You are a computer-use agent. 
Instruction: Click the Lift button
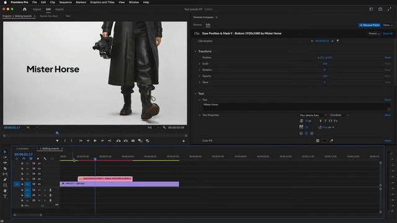coord(118,141)
